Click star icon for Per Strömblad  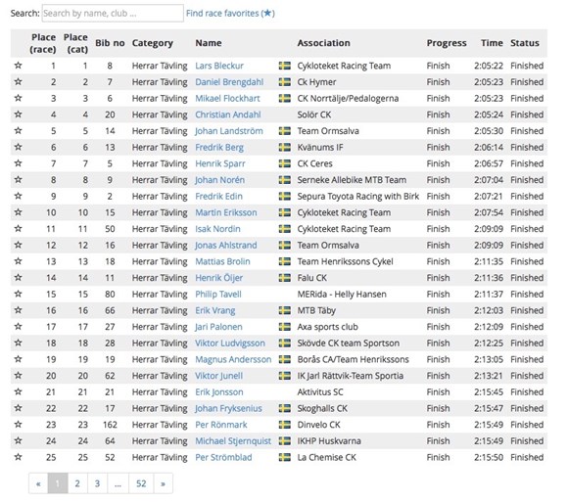pyautogui.click(x=18, y=457)
